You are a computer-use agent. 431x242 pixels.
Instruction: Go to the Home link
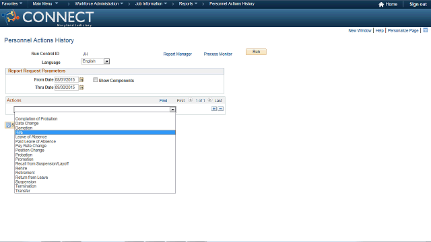391,5
